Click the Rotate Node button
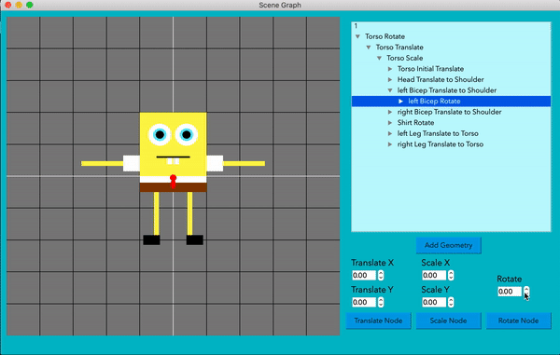The width and height of the screenshot is (560, 355). 518,321
